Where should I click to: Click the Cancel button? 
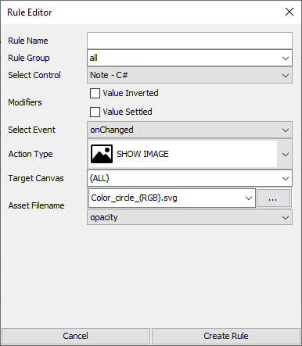tap(76, 336)
